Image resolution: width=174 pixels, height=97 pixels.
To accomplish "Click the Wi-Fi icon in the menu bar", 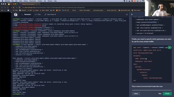I will (x=143, y=1).
